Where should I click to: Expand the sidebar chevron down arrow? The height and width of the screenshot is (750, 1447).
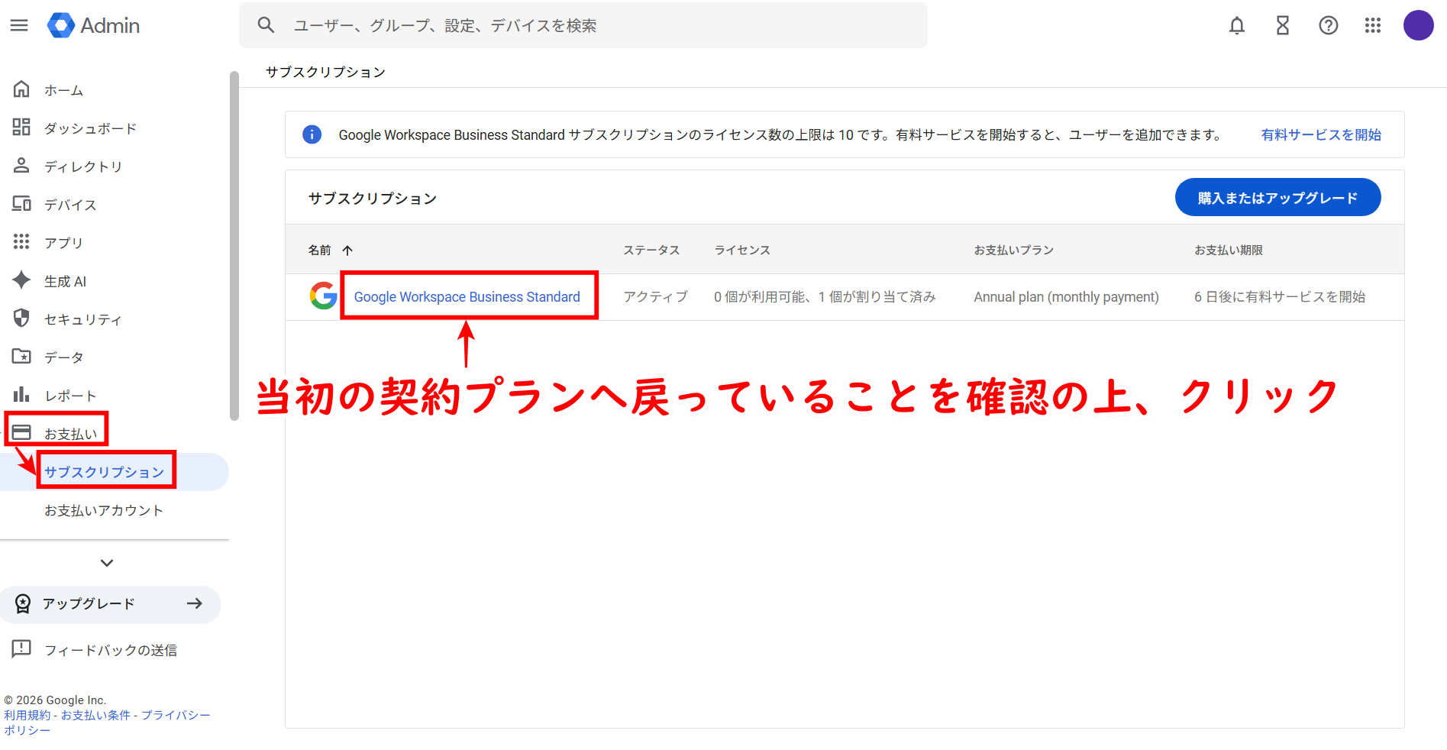point(107,563)
